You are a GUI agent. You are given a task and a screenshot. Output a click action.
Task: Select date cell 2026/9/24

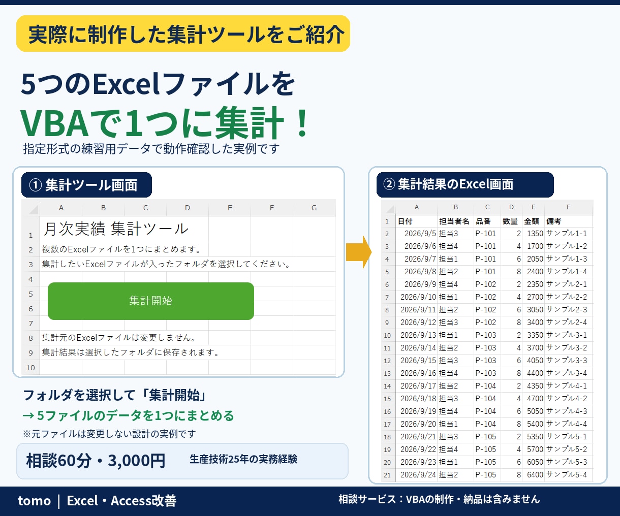pyautogui.click(x=417, y=475)
